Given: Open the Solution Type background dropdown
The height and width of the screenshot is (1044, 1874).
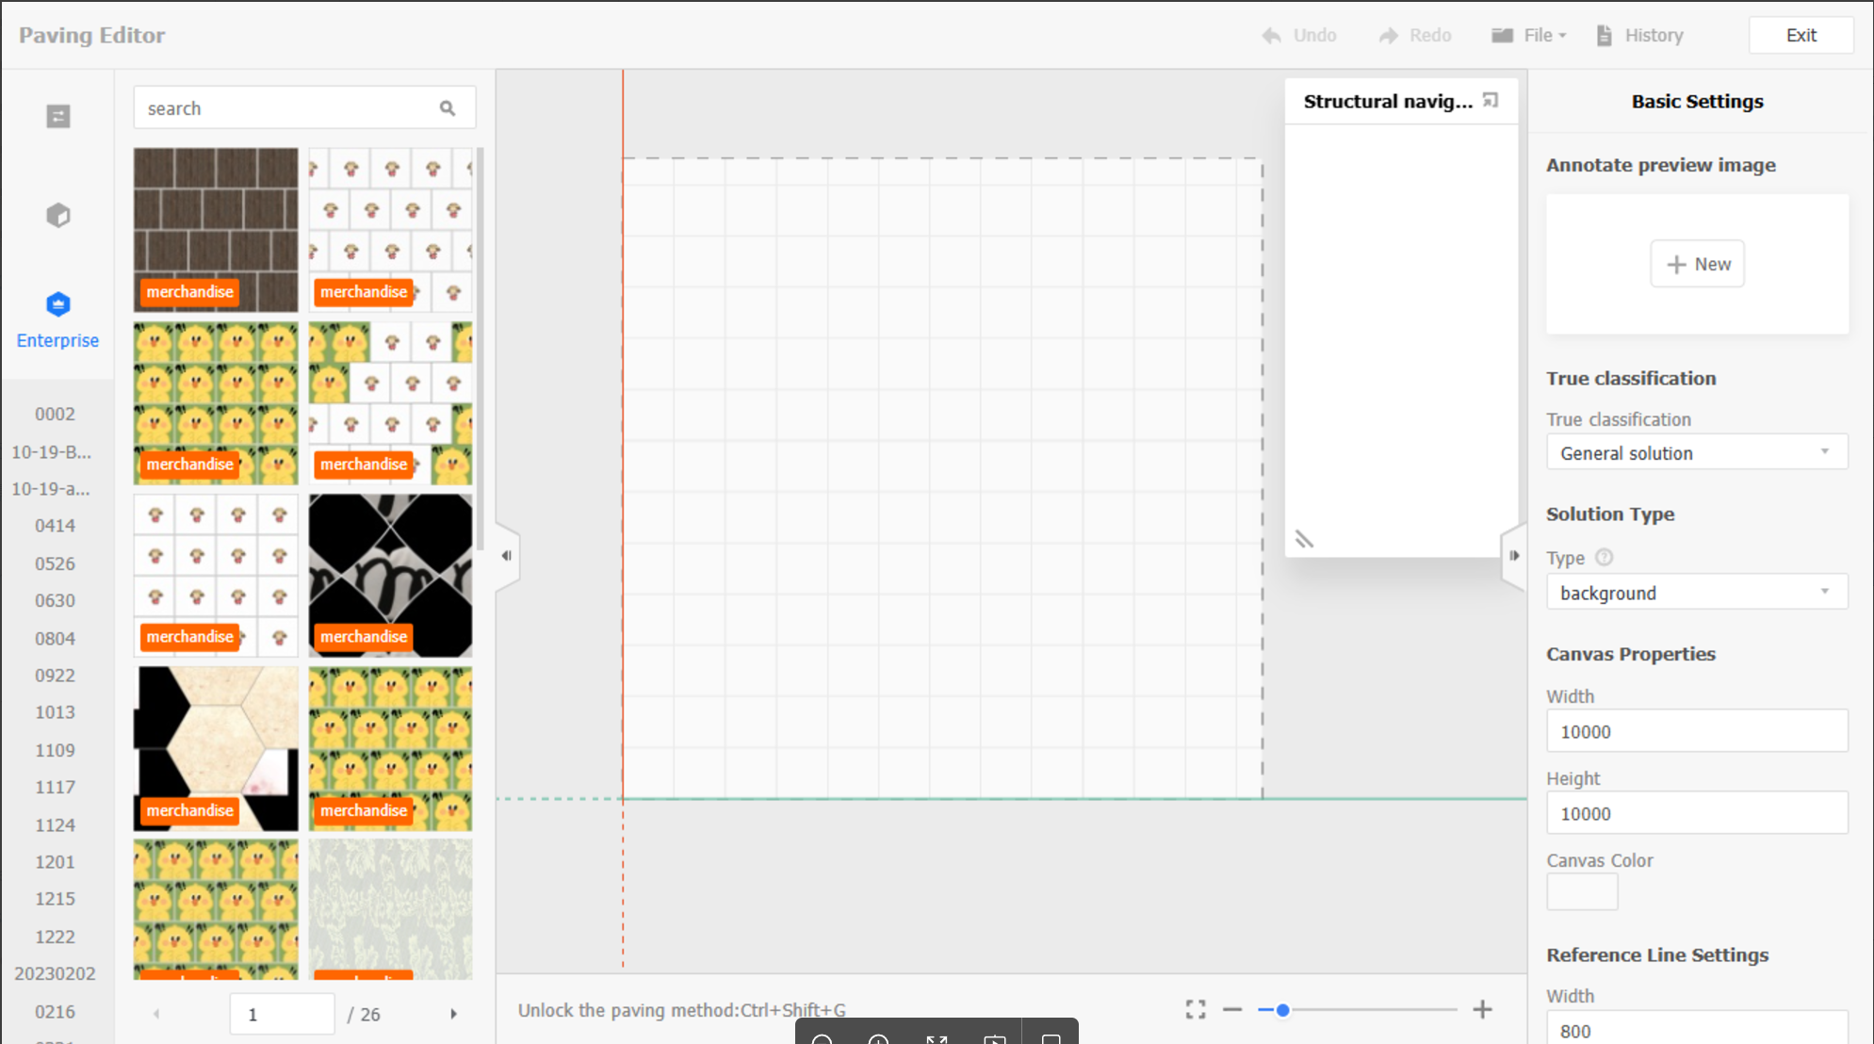Looking at the screenshot, I should (x=1696, y=593).
